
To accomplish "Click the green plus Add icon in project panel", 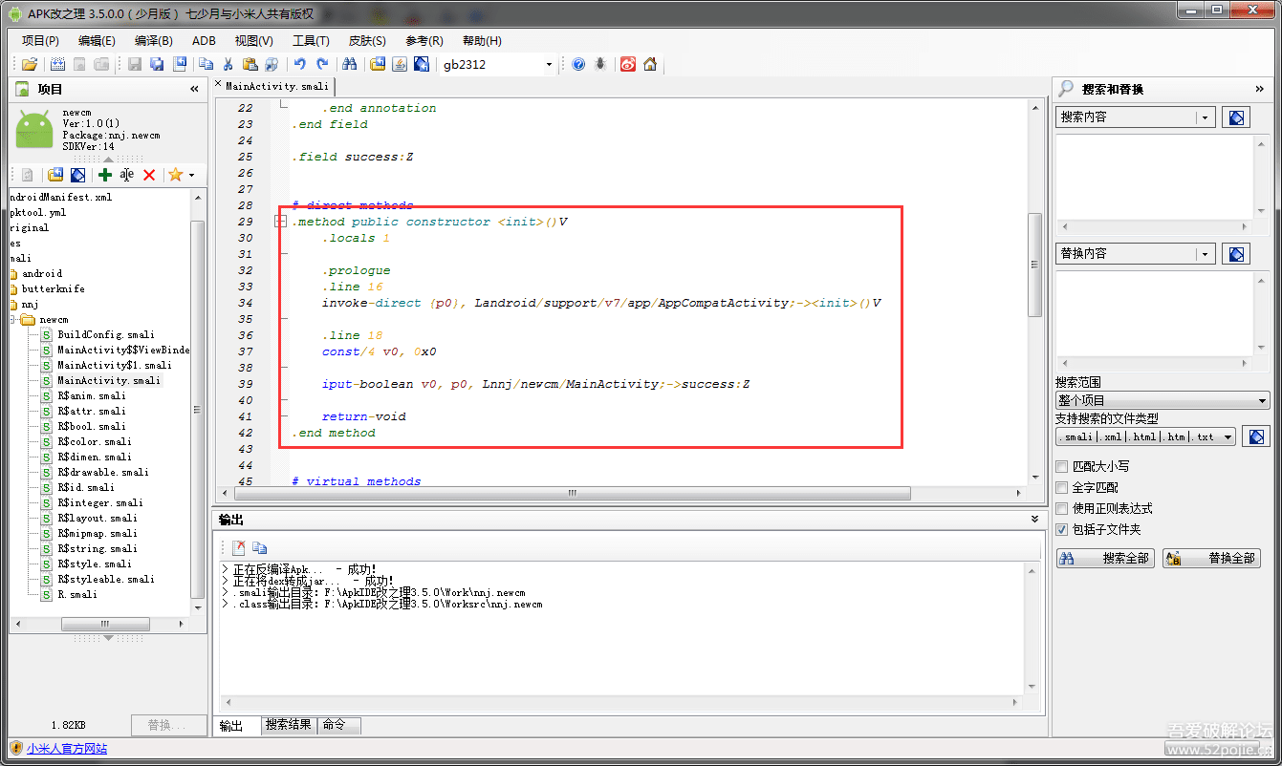I will [x=105, y=175].
